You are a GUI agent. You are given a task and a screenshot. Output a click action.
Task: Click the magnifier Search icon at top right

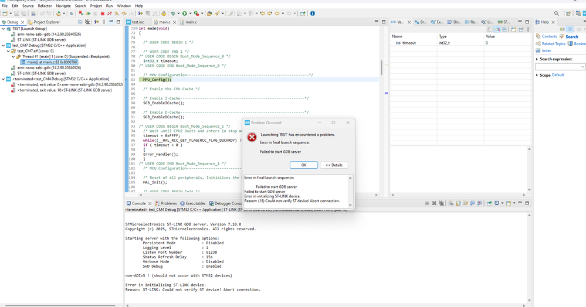[557, 13]
